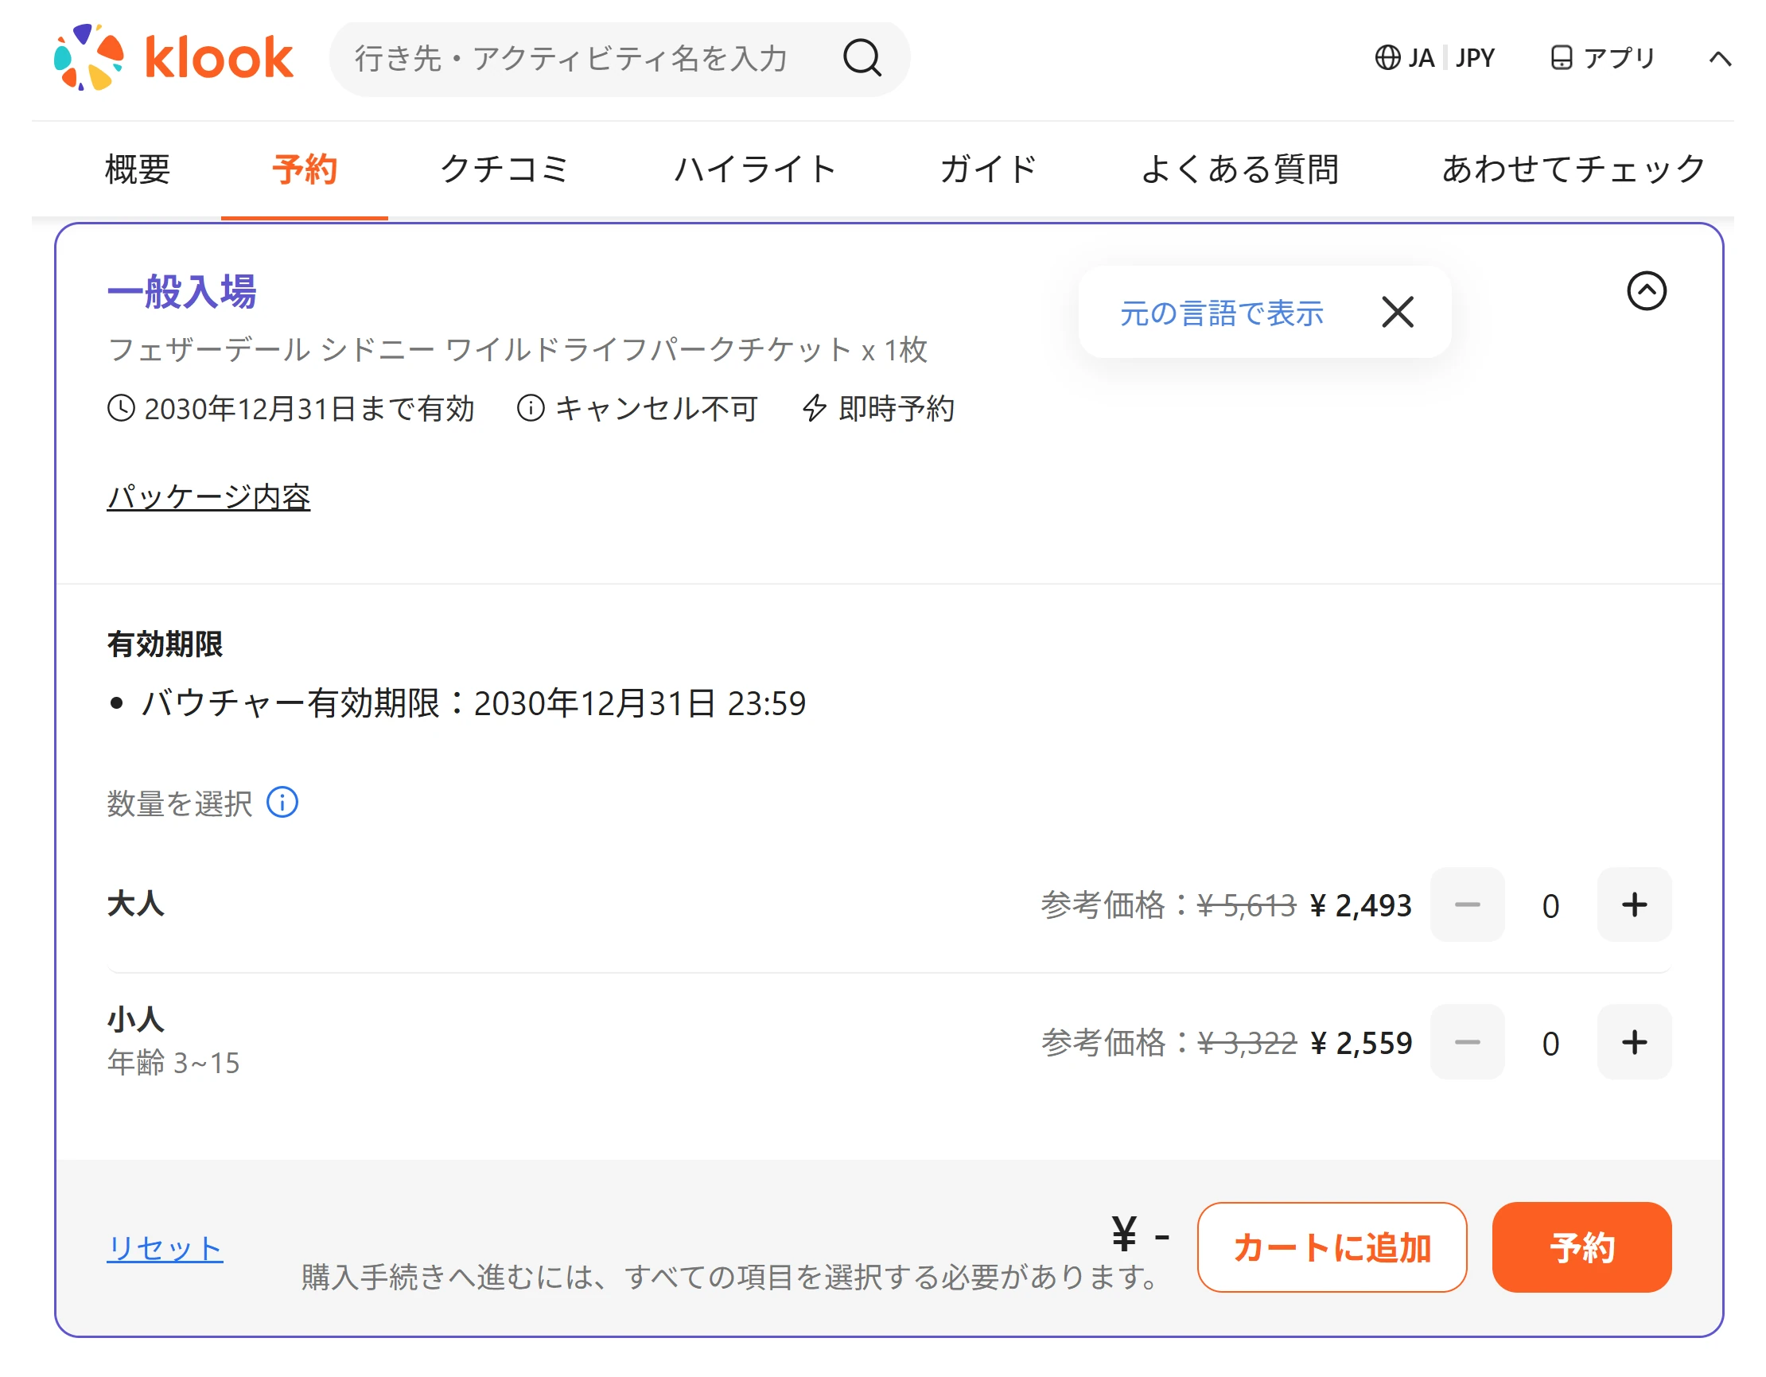Click strikethrough price ¥ 3,322

point(1246,1043)
